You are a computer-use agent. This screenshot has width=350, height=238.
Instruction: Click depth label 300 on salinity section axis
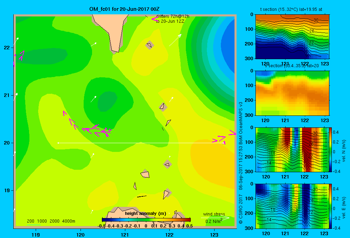tap(249, 115)
